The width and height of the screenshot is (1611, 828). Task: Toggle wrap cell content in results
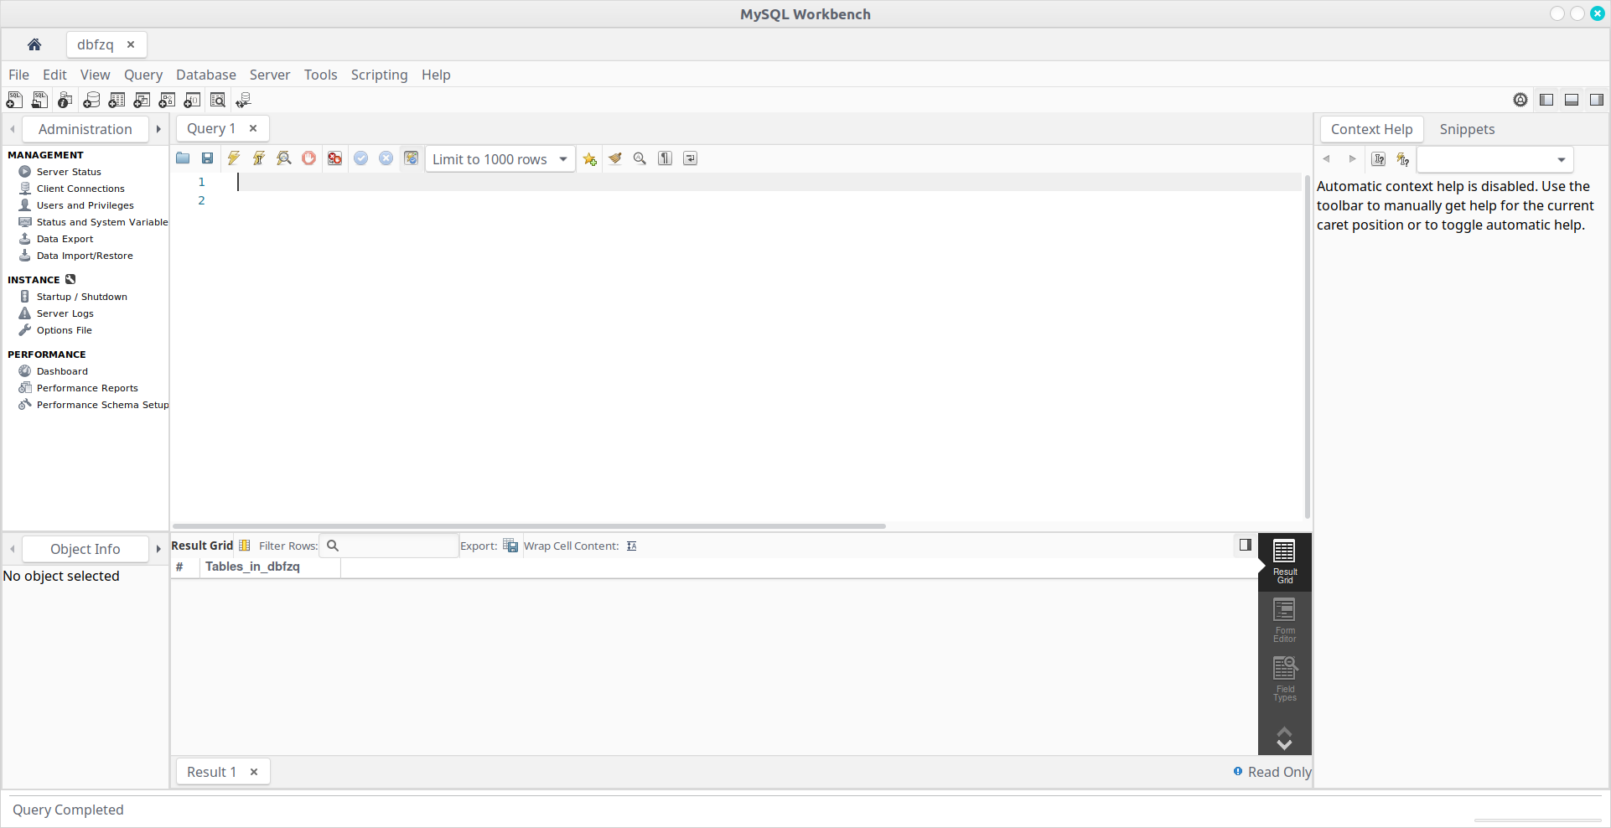tap(632, 546)
